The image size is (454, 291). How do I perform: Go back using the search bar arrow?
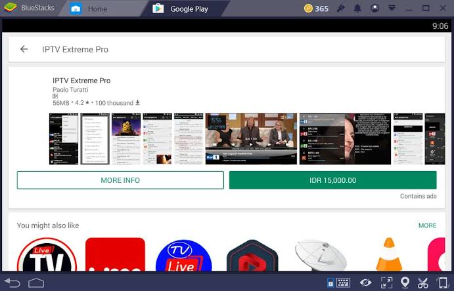click(x=24, y=49)
